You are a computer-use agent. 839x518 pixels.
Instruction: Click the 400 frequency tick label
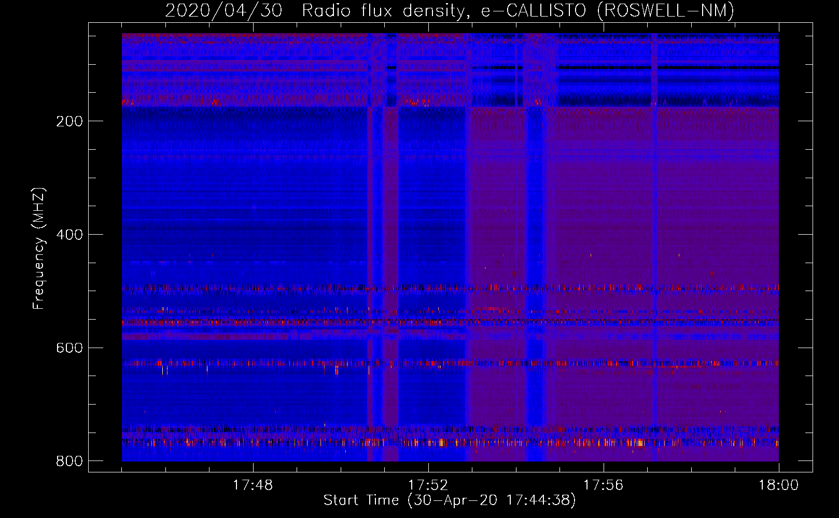pyautogui.click(x=69, y=235)
